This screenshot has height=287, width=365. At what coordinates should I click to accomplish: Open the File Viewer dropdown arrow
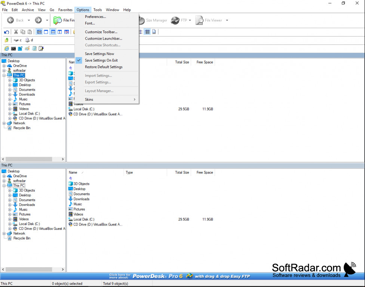[227, 20]
